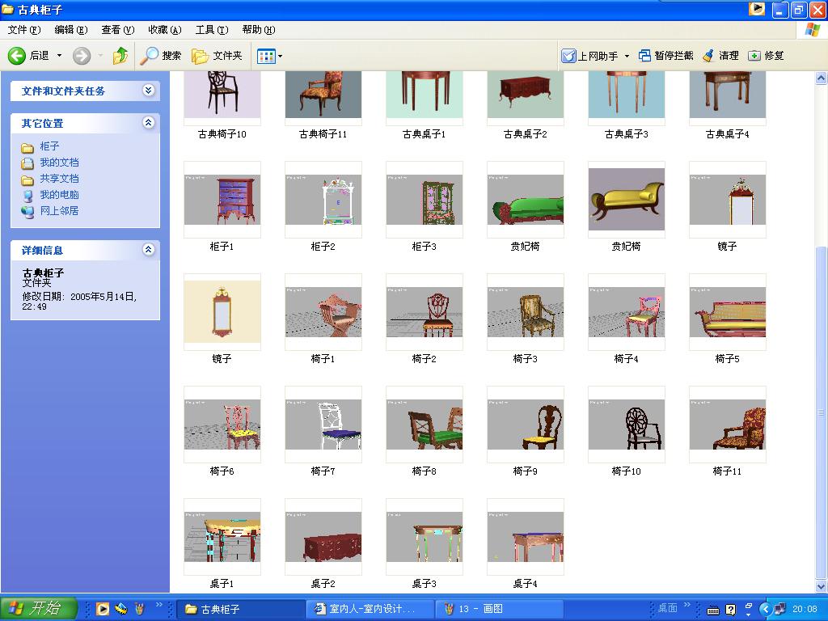
Task: Select the 椅子7 thumbnail
Action: coord(323,425)
